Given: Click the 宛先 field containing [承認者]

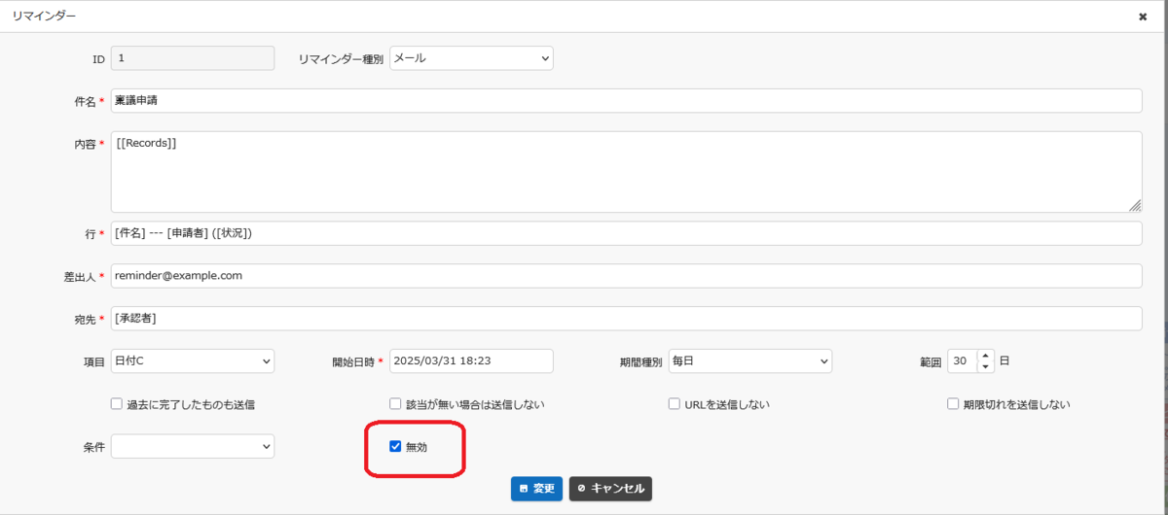Looking at the screenshot, I should click(x=626, y=319).
